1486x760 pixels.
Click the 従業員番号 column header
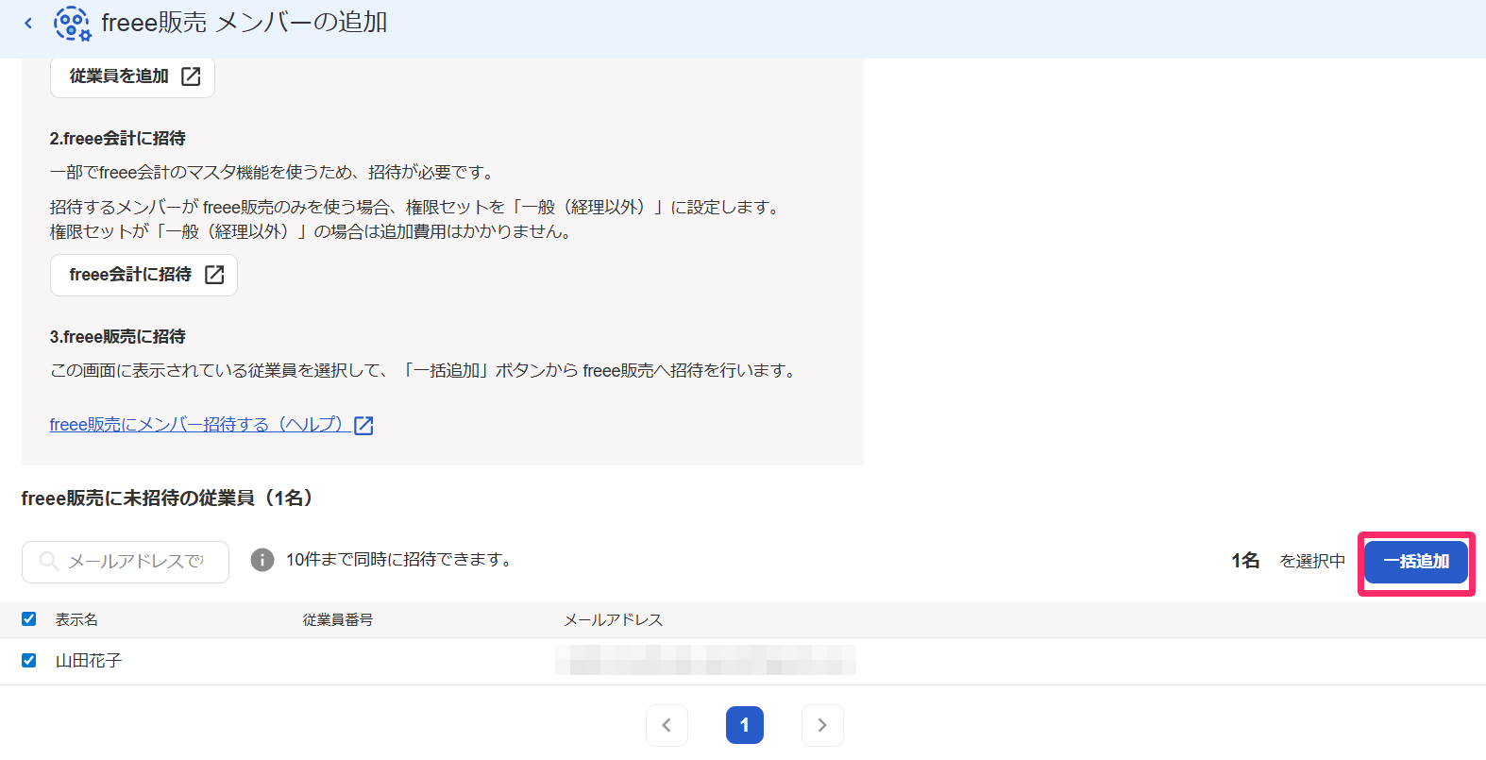click(x=338, y=620)
